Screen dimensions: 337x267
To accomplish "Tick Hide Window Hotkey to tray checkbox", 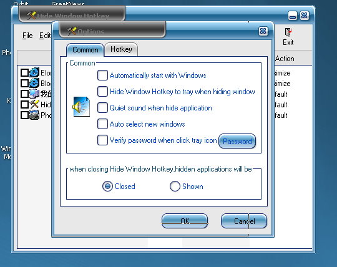I will point(102,92).
